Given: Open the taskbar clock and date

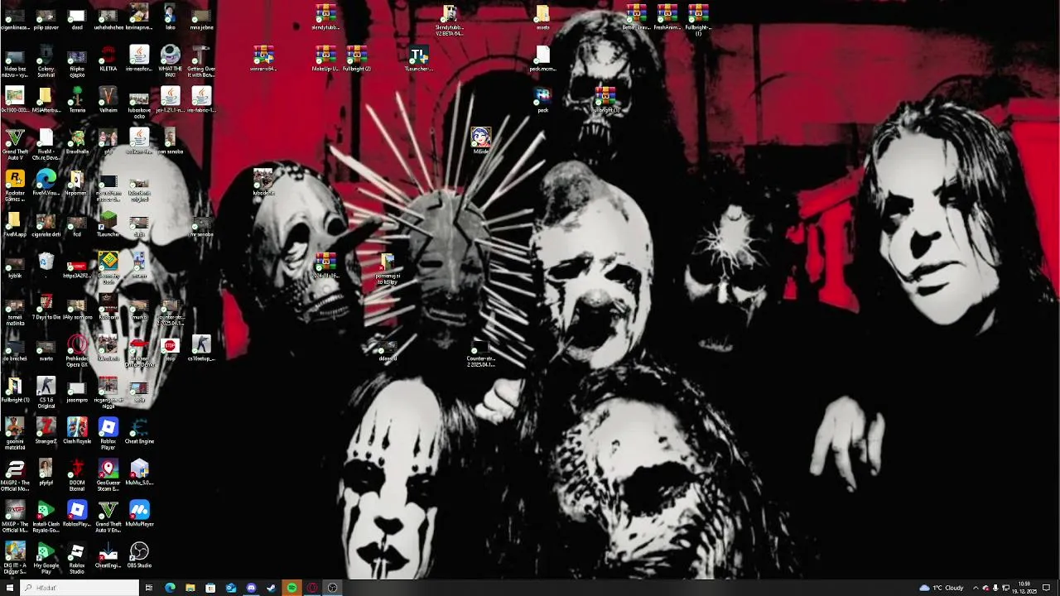Looking at the screenshot, I should (x=1024, y=588).
